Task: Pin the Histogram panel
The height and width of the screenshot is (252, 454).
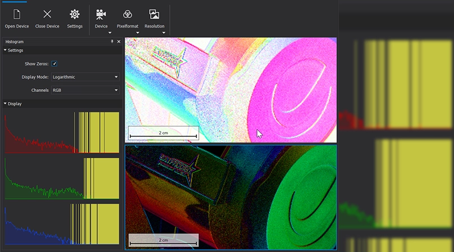Action: coord(112,42)
